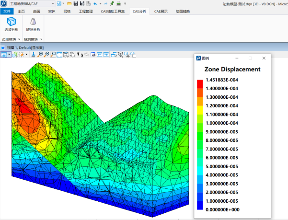
Task: Open the view attributes dropdown arrow
Action: coord(9,55)
